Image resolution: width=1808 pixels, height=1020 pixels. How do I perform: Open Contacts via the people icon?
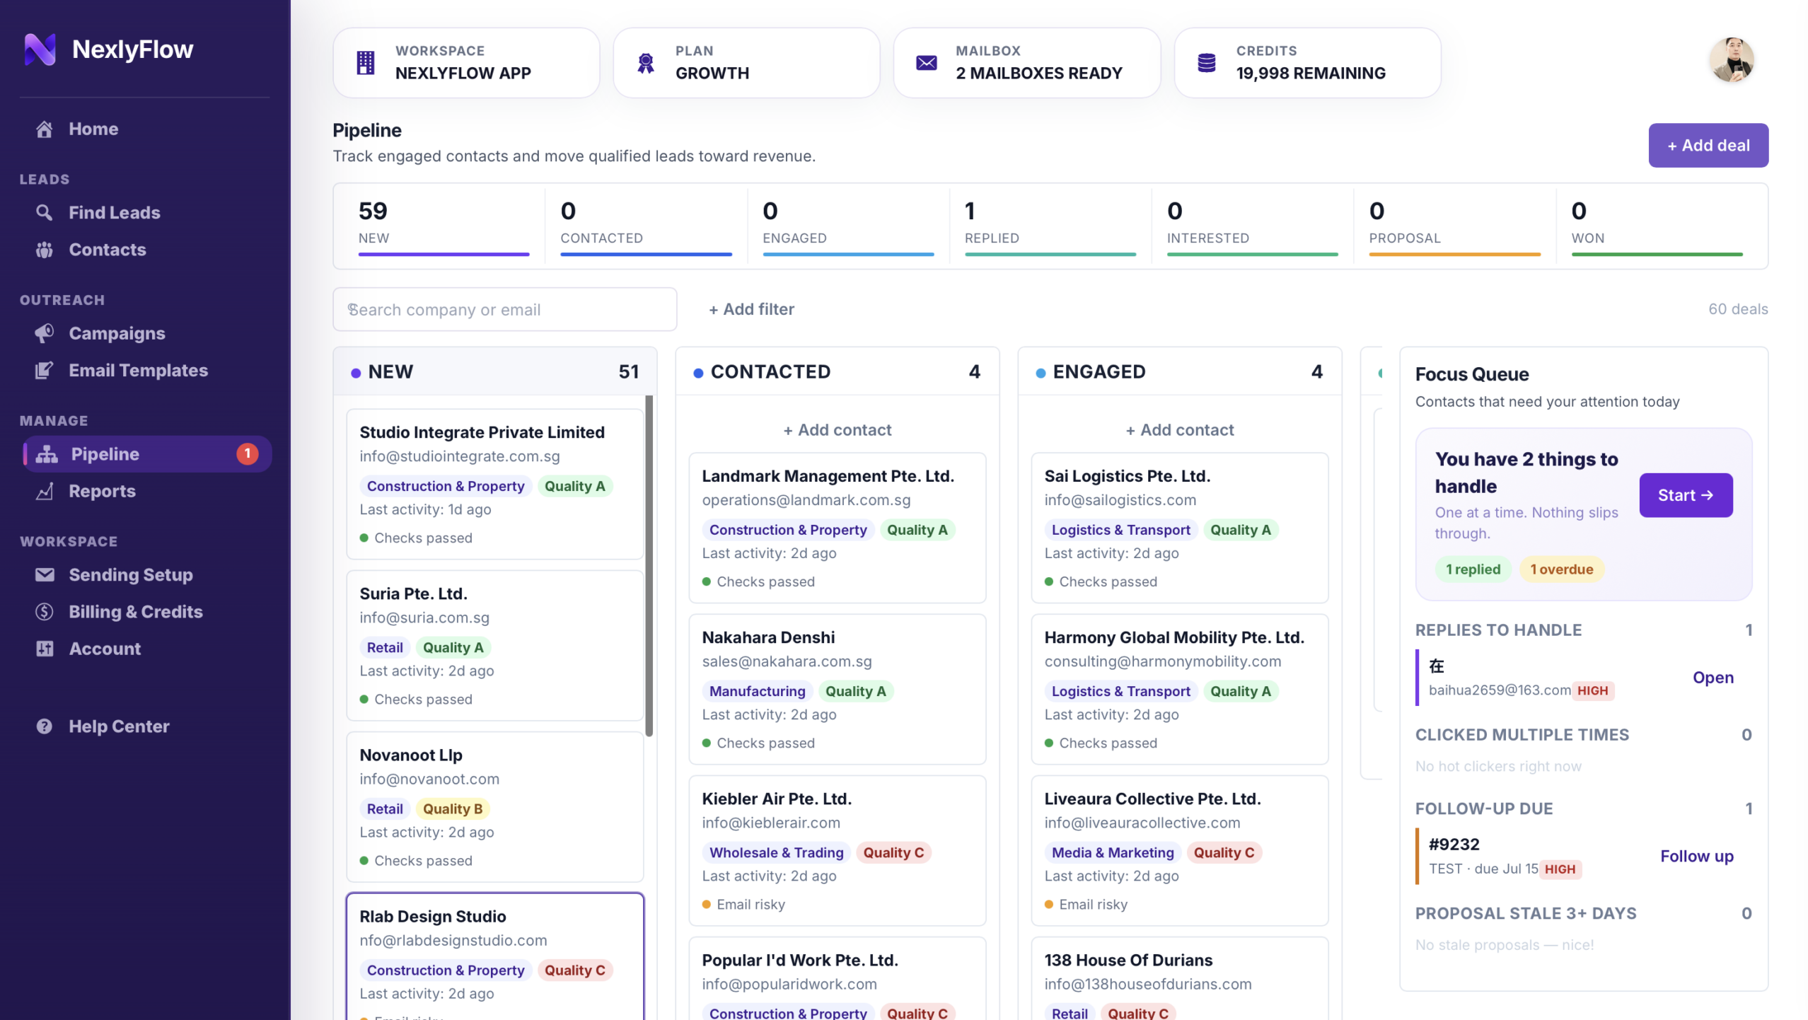pyautogui.click(x=45, y=250)
